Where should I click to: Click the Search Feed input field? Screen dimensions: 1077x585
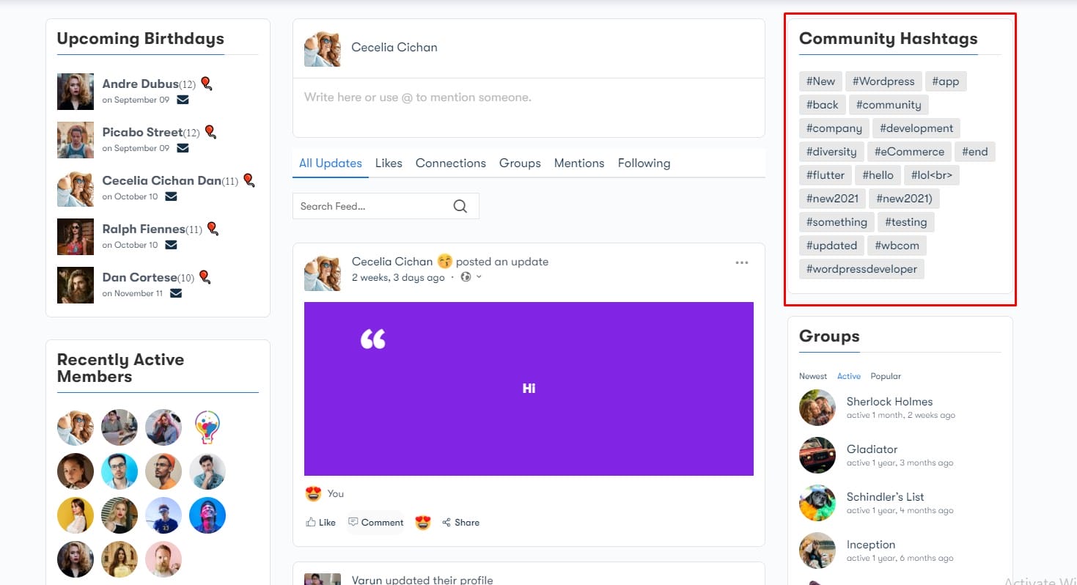tap(370, 206)
